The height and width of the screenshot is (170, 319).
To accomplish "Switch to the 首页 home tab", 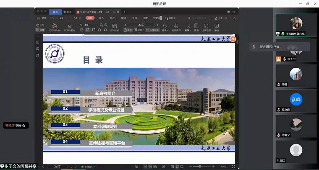I will [55, 12].
